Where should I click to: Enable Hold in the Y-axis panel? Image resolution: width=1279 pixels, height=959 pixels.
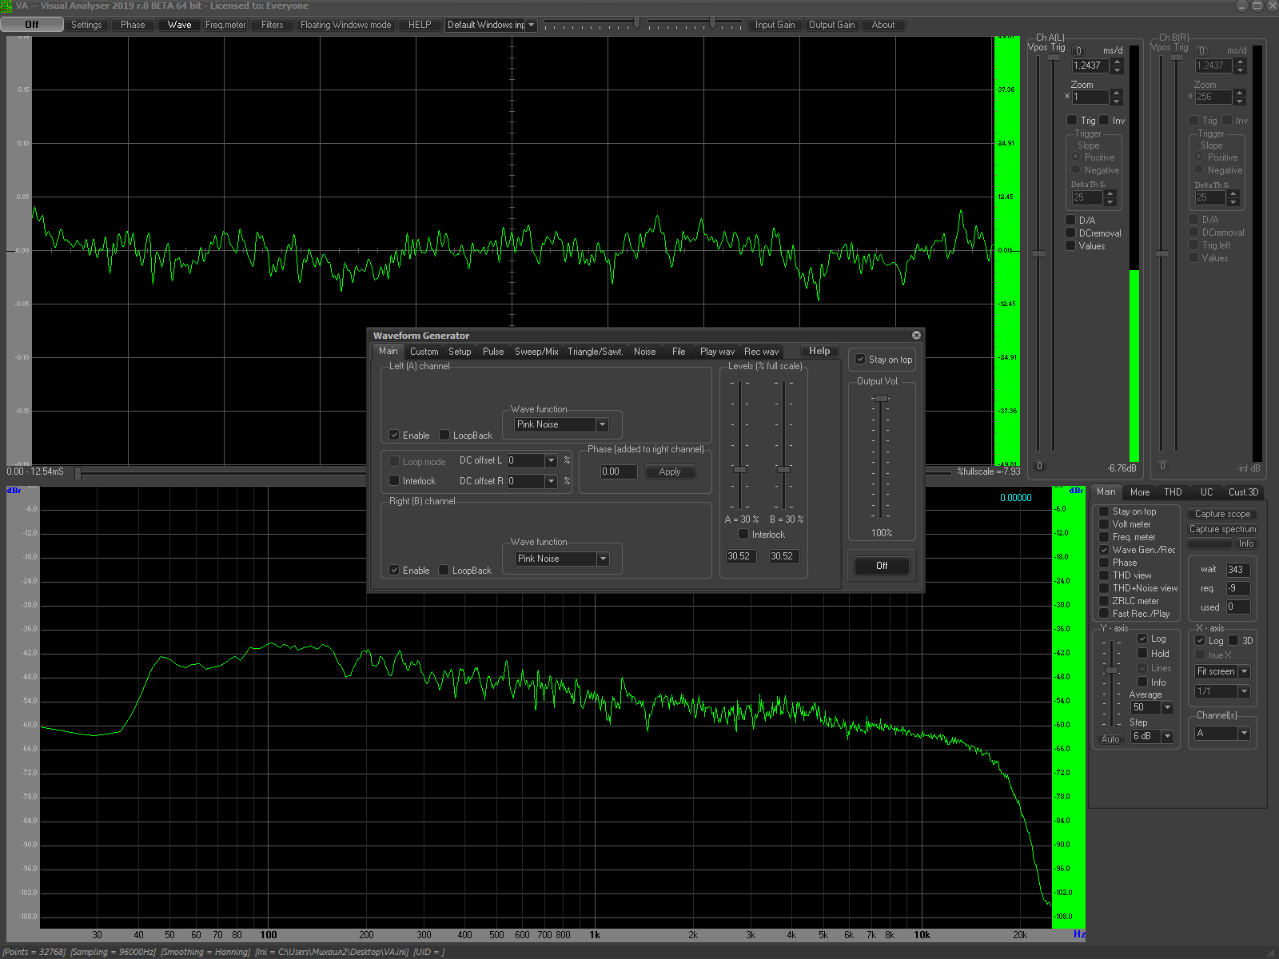[x=1142, y=653]
